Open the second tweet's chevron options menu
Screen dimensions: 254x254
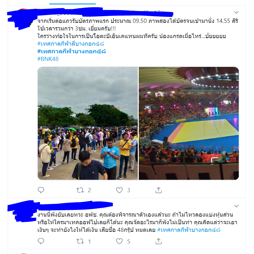click(x=236, y=206)
